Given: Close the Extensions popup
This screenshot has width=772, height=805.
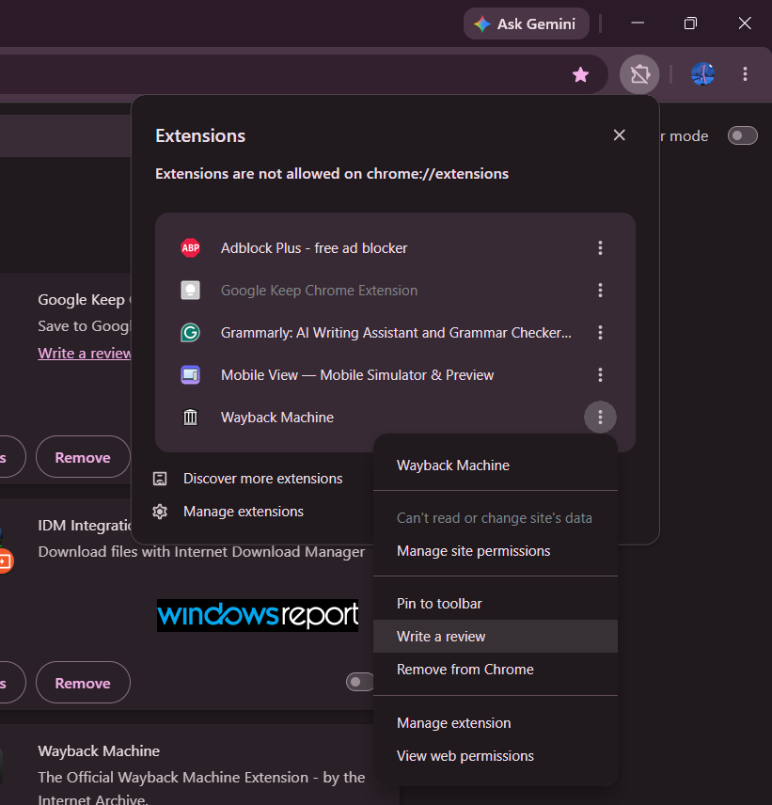Looking at the screenshot, I should point(619,135).
